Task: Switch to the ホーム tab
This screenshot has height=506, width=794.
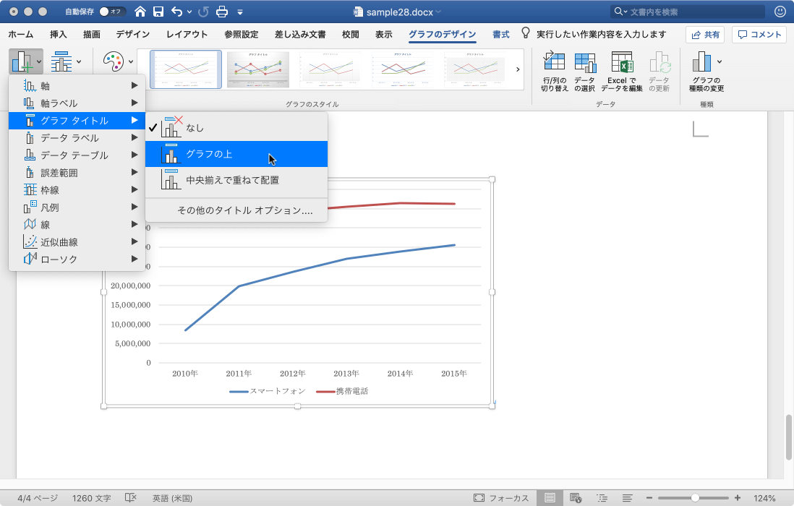Action: tap(21, 35)
